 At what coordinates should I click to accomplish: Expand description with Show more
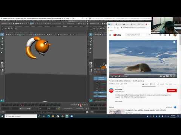[118, 101]
